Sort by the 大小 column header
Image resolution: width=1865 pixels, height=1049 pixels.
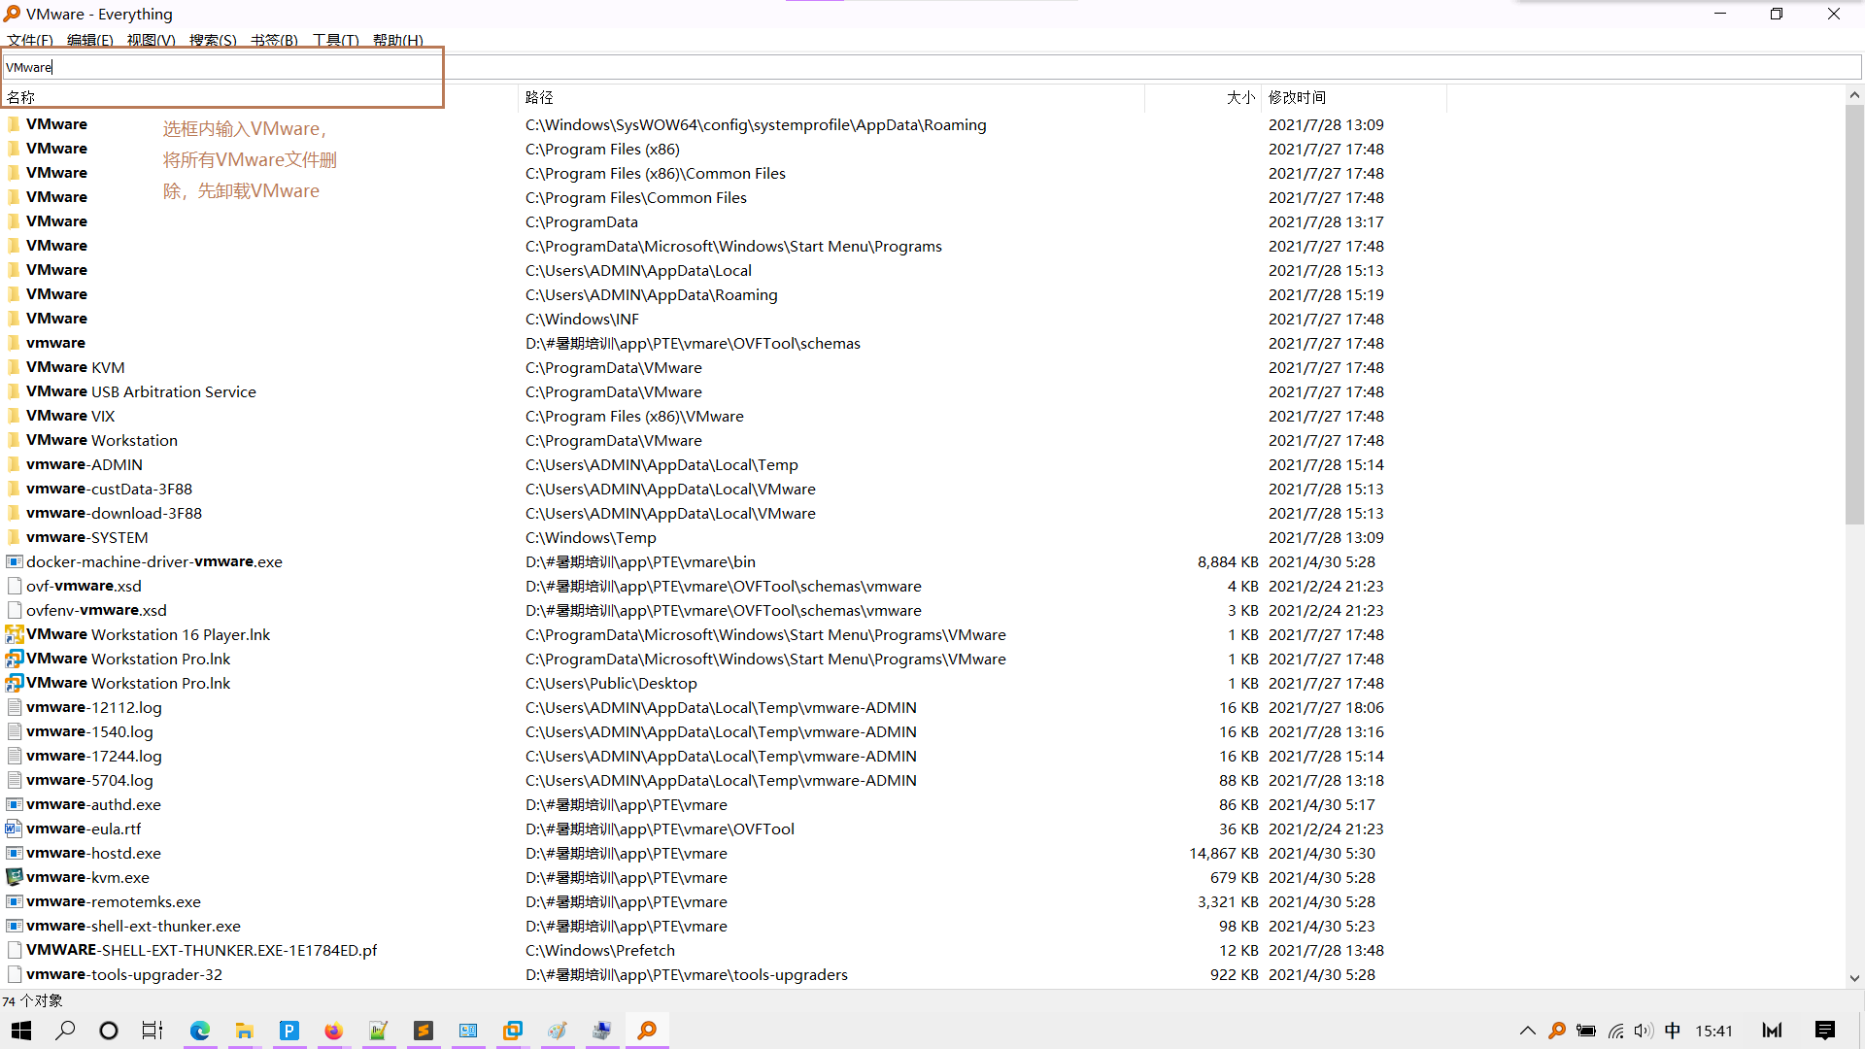pyautogui.click(x=1240, y=97)
